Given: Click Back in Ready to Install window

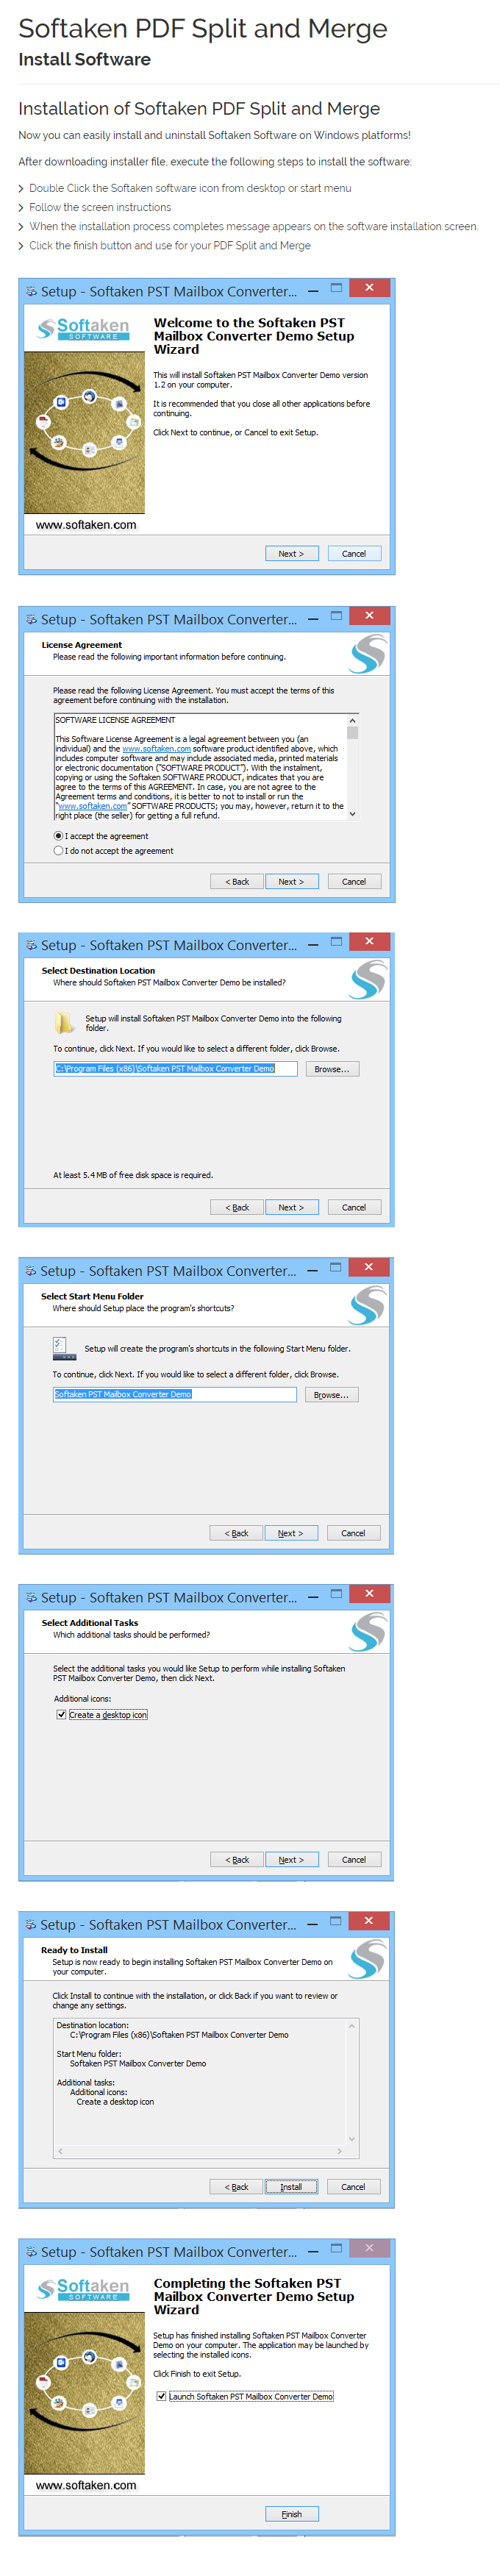Looking at the screenshot, I should (x=236, y=2186).
